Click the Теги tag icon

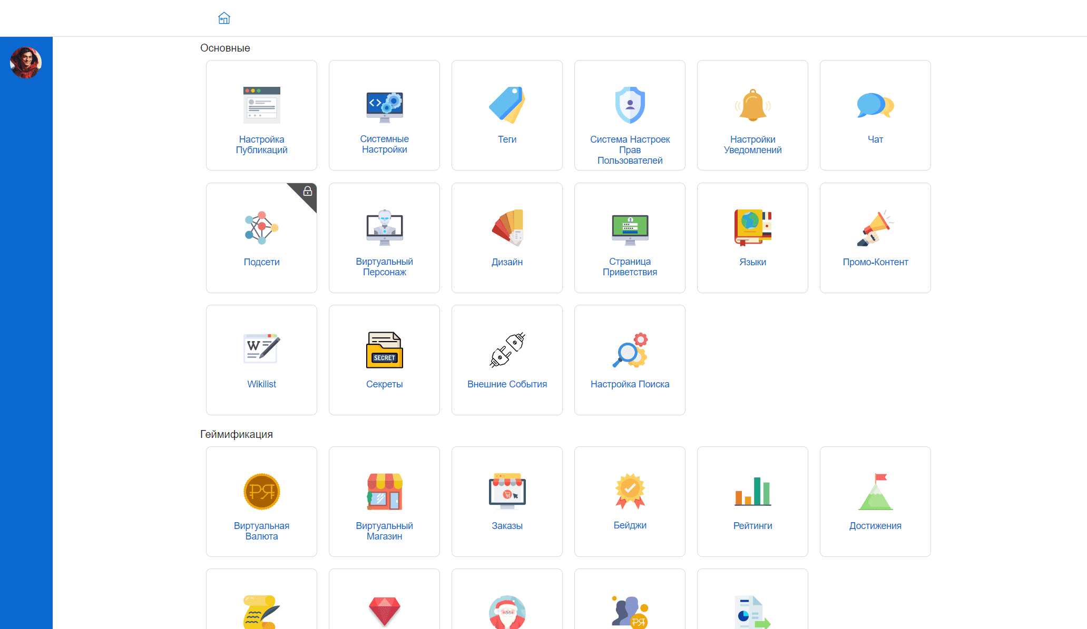(x=507, y=105)
